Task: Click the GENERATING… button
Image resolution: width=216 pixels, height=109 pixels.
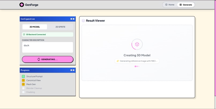Action: pyautogui.click(x=47, y=59)
